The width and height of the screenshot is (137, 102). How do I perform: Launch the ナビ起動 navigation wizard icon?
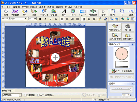coord(15,13)
